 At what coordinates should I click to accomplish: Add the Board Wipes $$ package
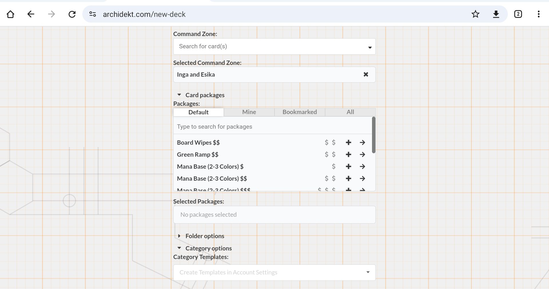tap(348, 142)
